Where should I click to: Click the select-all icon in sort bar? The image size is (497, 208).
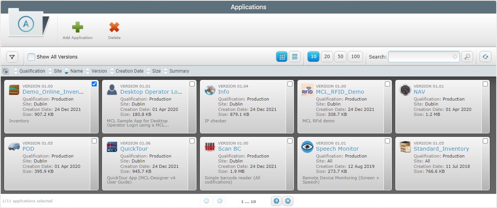[5, 71]
